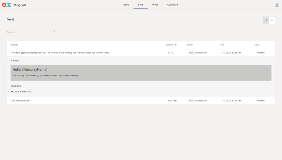Go to the Write tab
The height and width of the screenshot is (160, 282).
point(155,5)
